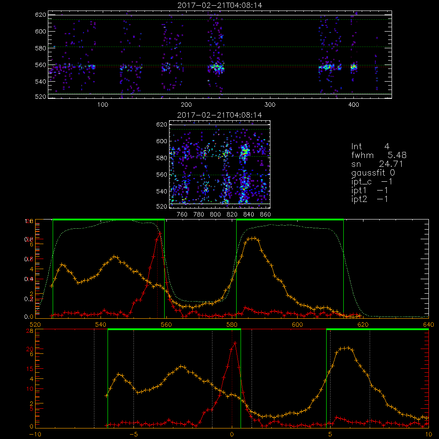The height and width of the screenshot is (439, 439).
Task: Click the red curve peak near 558 in profile plot
Action: click(x=160, y=233)
